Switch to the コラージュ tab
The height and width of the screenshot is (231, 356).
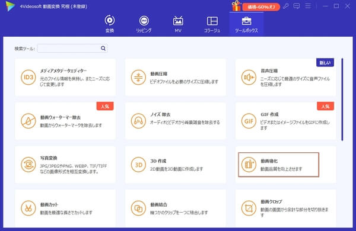click(x=212, y=24)
